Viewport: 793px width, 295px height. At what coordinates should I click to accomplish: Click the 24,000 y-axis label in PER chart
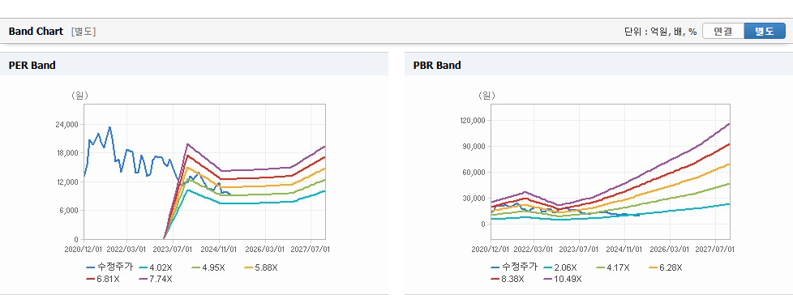[x=66, y=124]
